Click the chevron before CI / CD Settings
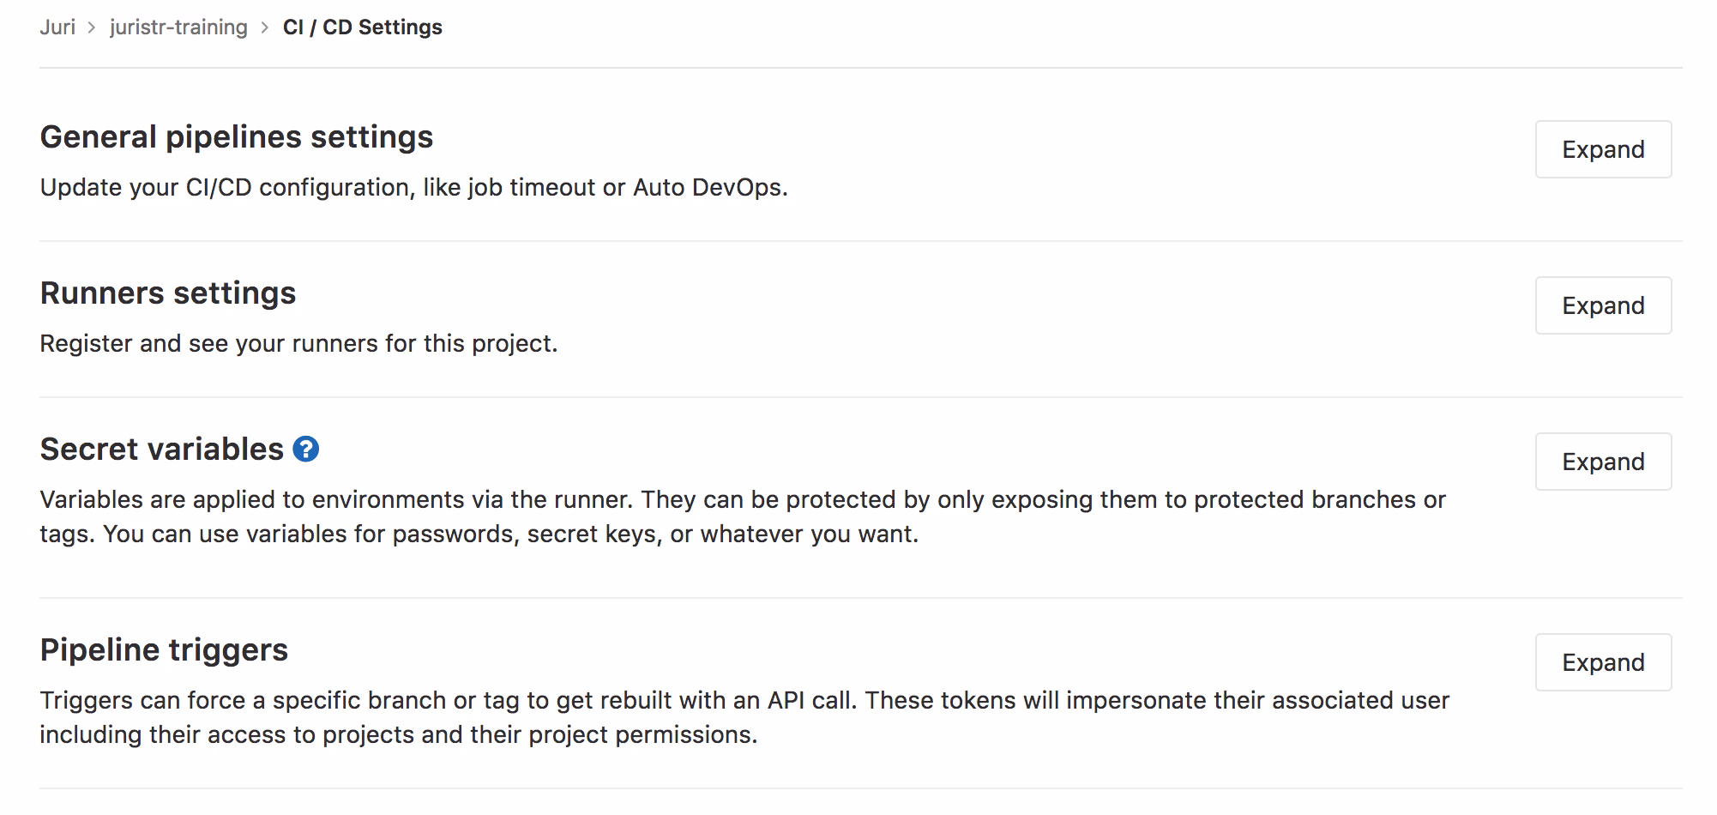Image resolution: width=1717 pixels, height=815 pixels. click(x=265, y=27)
